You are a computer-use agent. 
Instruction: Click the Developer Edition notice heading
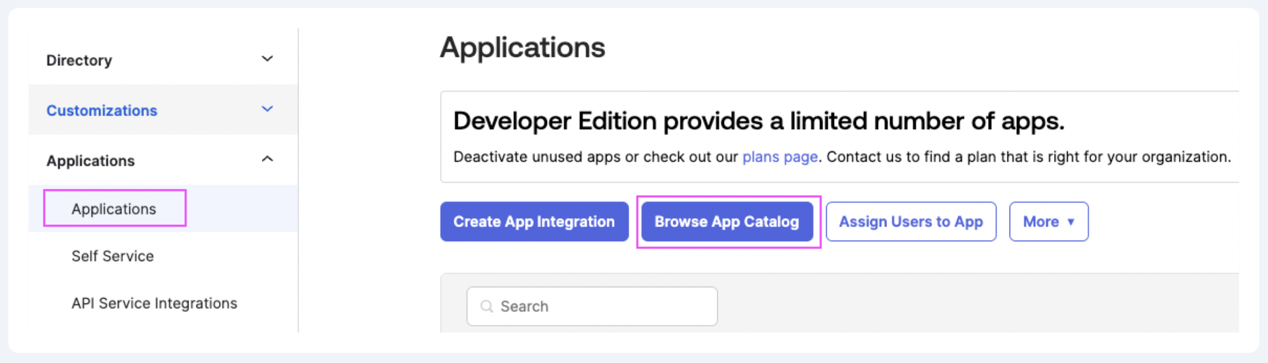click(x=759, y=121)
